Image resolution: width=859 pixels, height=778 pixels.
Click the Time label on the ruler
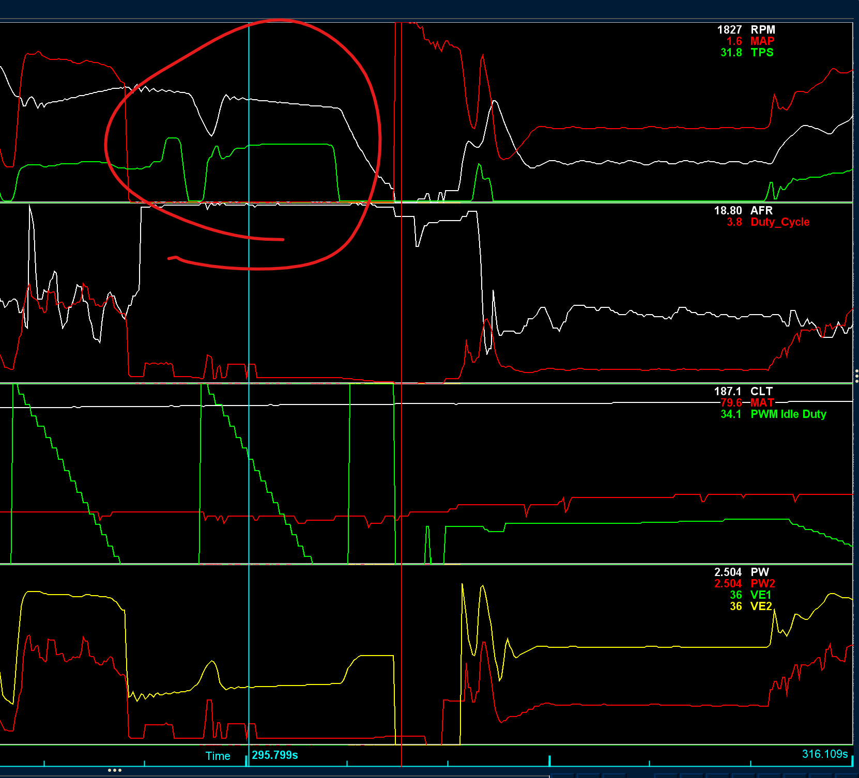coord(218,756)
